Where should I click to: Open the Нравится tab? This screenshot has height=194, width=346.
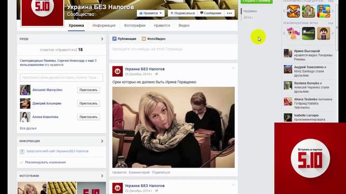pyautogui.click(x=162, y=25)
